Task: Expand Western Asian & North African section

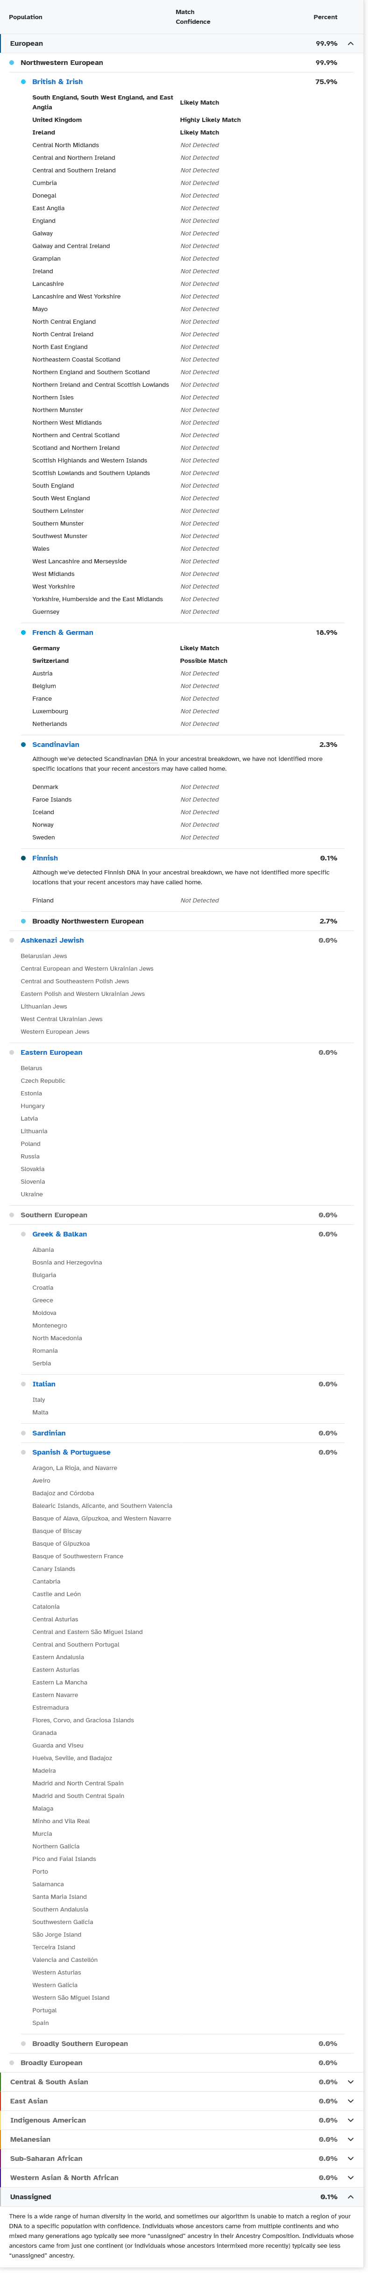Action: click(x=350, y=2178)
